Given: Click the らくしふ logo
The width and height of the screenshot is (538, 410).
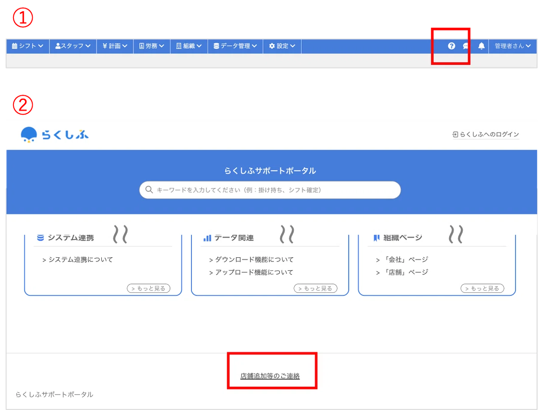Looking at the screenshot, I should point(55,135).
